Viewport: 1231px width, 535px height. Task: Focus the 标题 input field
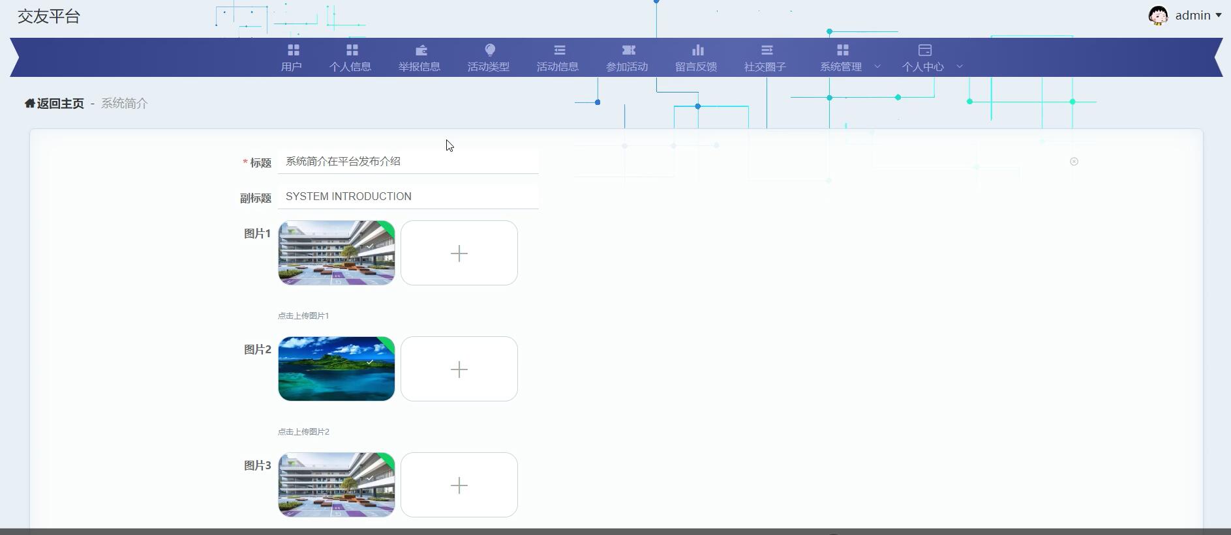pos(408,161)
